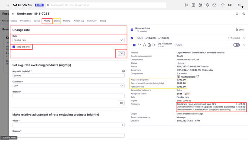Close the Nordmann-18-6-7235 panel
248x141 pixels.
[13, 14]
